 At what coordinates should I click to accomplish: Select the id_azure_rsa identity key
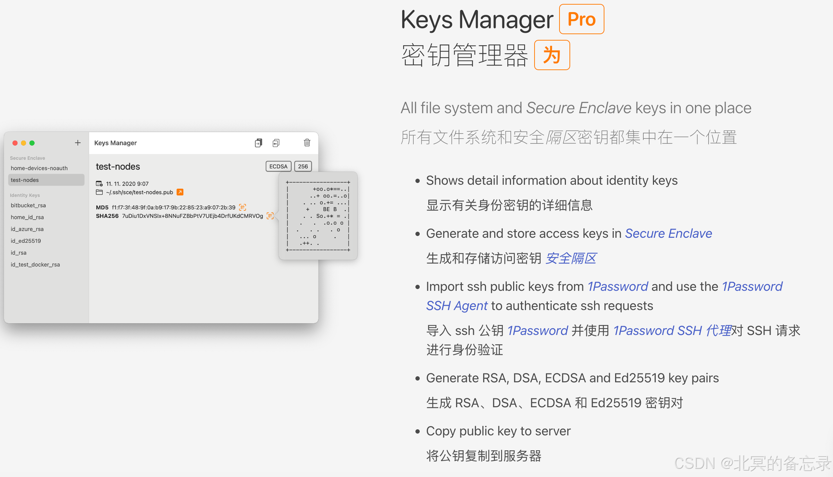[x=27, y=229]
